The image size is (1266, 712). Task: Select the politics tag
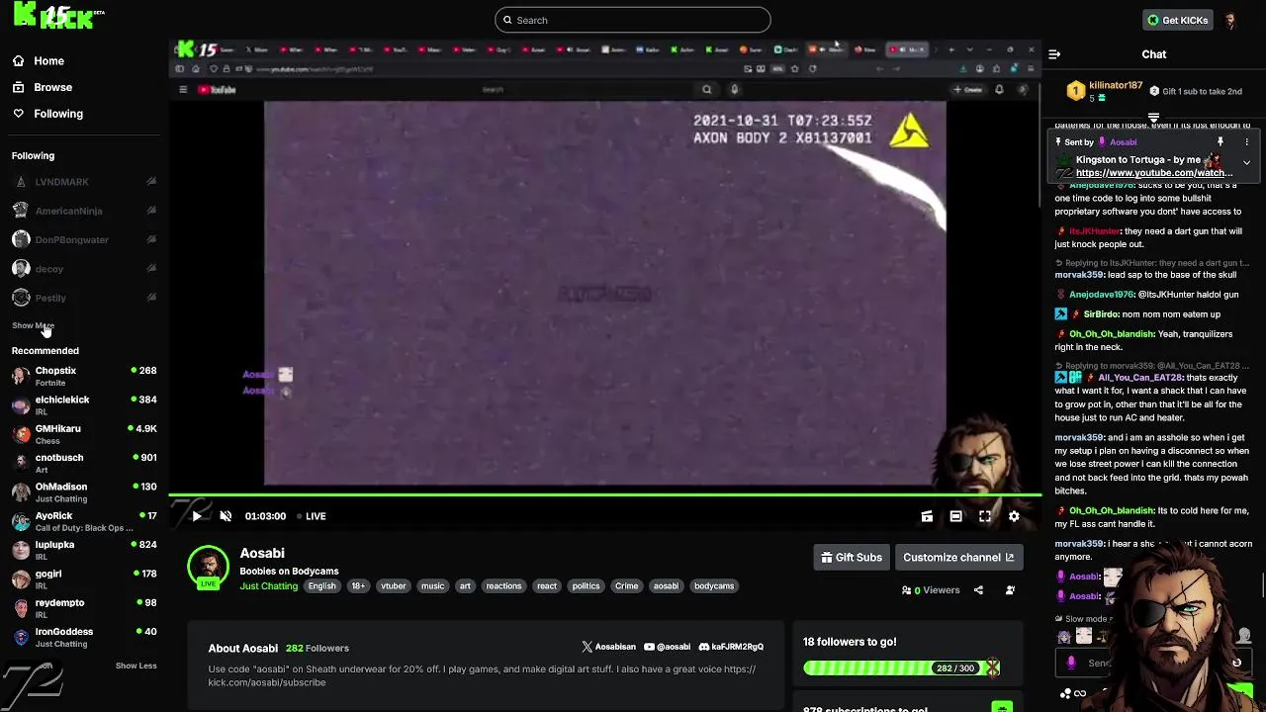(x=586, y=586)
